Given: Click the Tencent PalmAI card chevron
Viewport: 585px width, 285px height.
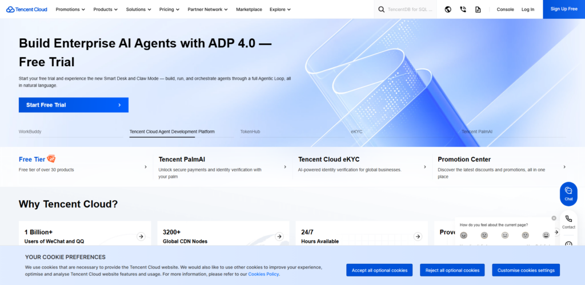Looking at the screenshot, I should coord(285,167).
